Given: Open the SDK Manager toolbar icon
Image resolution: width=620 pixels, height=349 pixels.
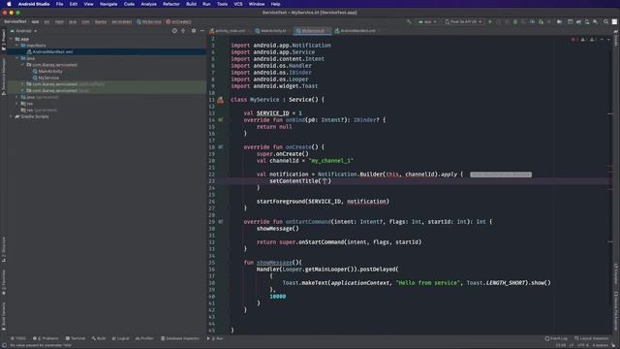Looking at the screenshot, I should coord(596,21).
